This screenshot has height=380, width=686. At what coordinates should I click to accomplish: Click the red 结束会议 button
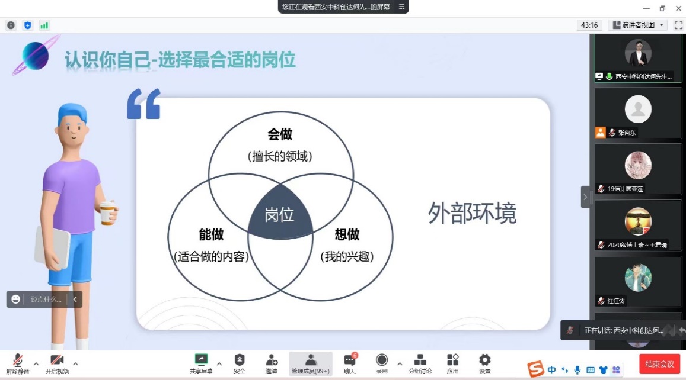tap(659, 363)
